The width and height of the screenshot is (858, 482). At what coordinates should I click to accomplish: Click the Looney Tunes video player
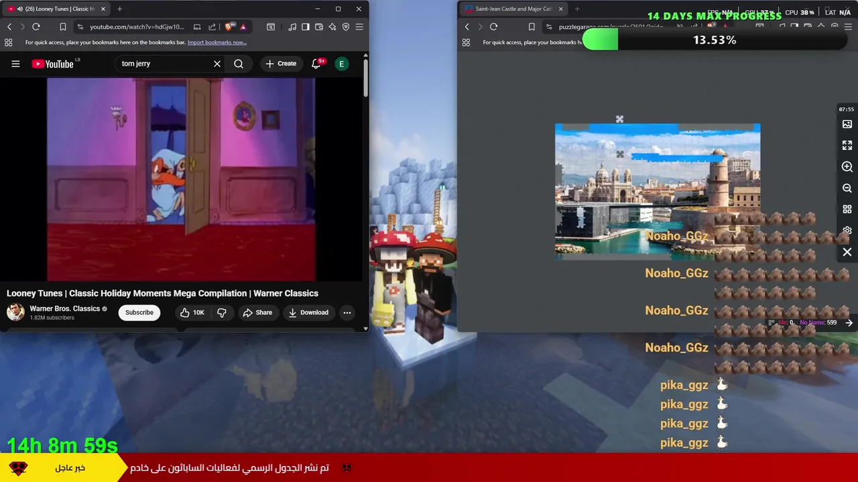pyautogui.click(x=181, y=179)
